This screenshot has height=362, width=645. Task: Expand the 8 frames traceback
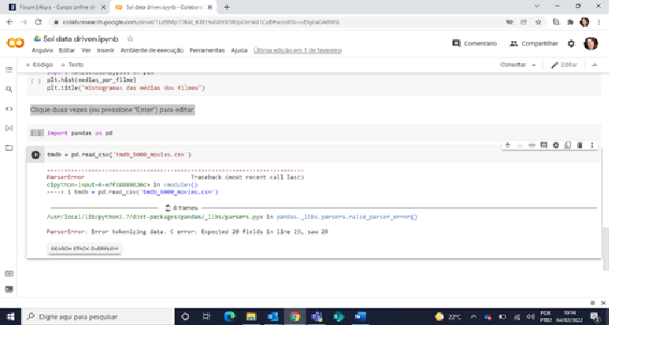pos(181,208)
